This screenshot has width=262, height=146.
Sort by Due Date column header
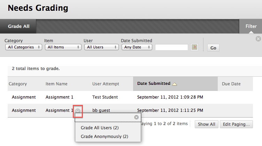[231, 84]
